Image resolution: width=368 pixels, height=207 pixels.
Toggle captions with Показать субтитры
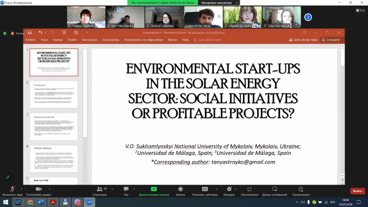pos(205,189)
